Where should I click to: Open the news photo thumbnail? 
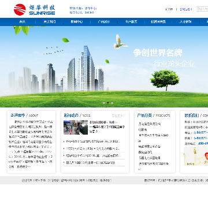point(76,127)
